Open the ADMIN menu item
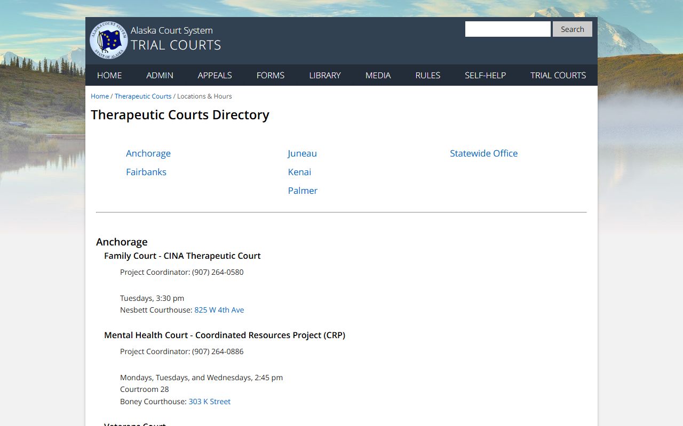Viewport: 683px width, 426px height. pos(160,75)
